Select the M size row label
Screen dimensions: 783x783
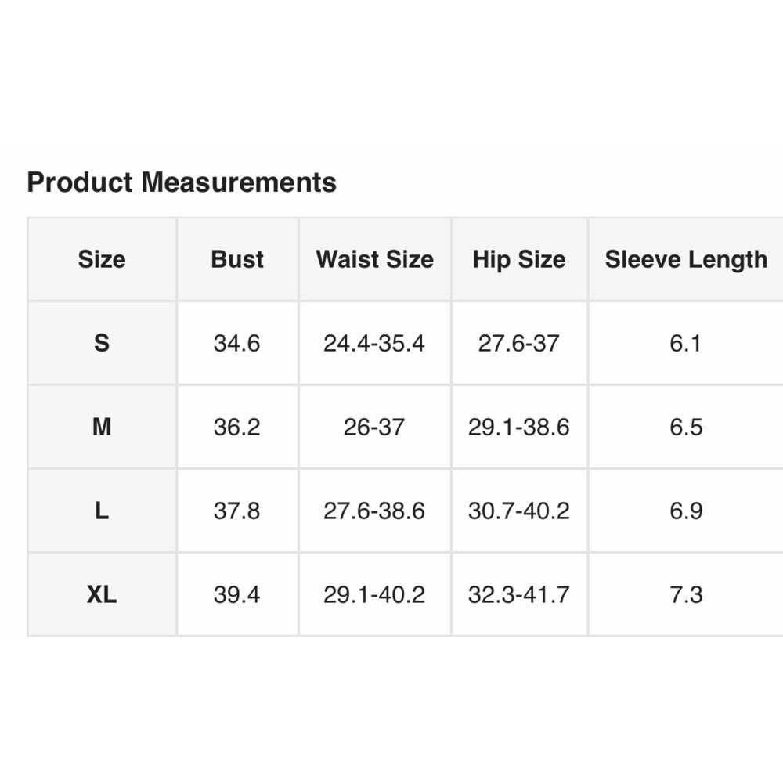[x=102, y=427]
